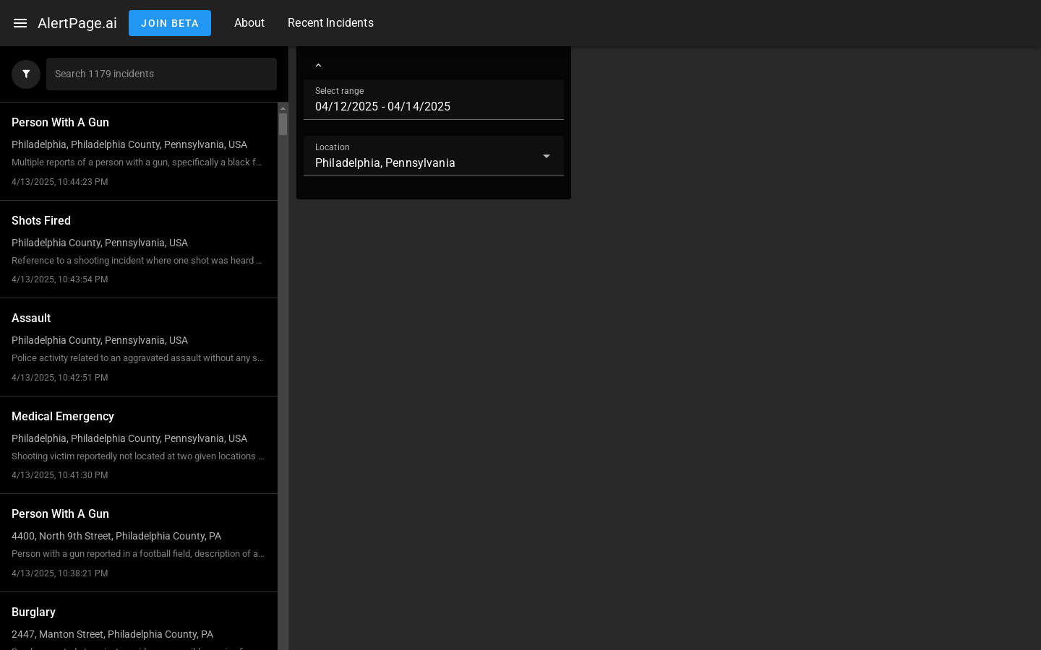Click description 'Shooting victim reportedly not located'
This screenshot has width=1041, height=650.
tap(138, 456)
